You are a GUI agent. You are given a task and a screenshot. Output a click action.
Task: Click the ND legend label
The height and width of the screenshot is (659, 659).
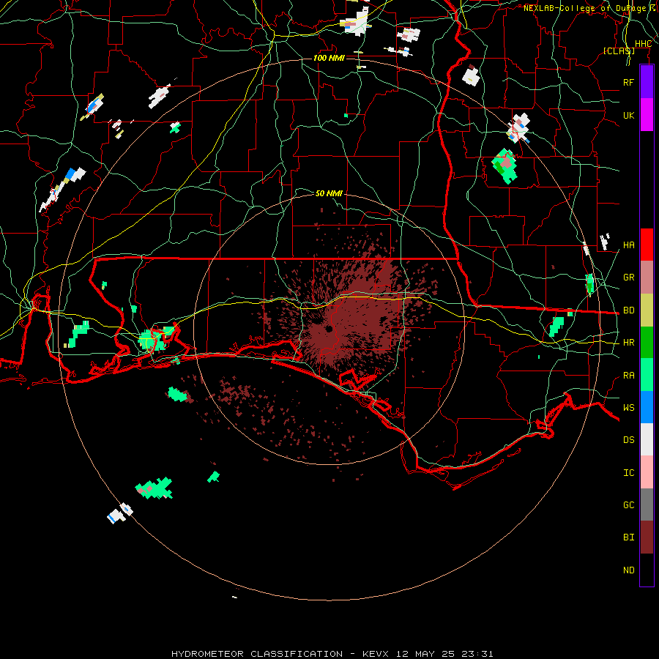(628, 570)
